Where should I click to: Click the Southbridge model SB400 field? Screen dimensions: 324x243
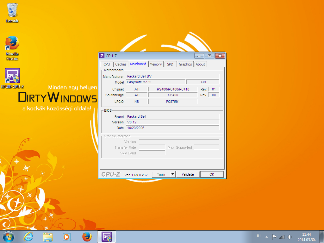(173, 95)
